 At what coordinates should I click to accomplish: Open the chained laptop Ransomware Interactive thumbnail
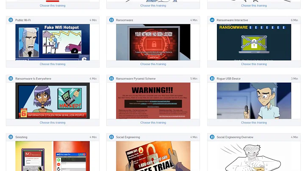tap(254, 42)
